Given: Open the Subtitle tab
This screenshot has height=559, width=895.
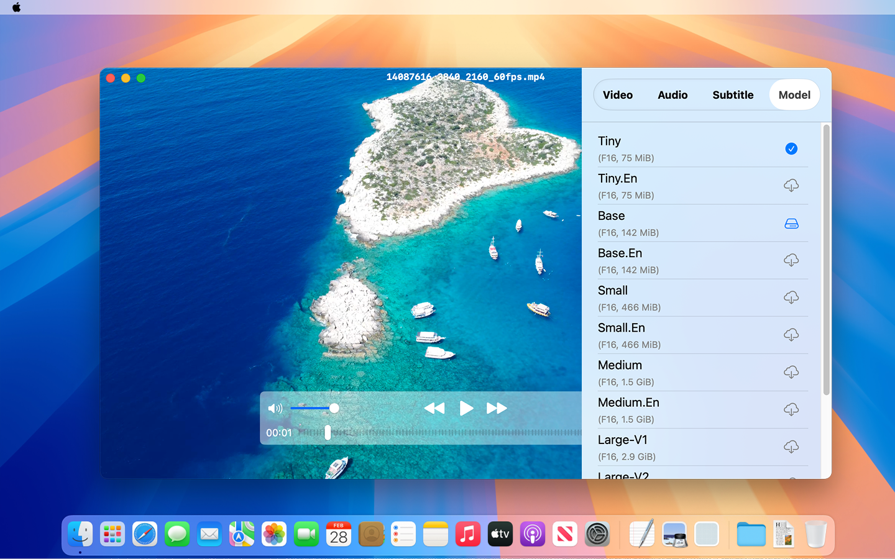Looking at the screenshot, I should click(733, 95).
